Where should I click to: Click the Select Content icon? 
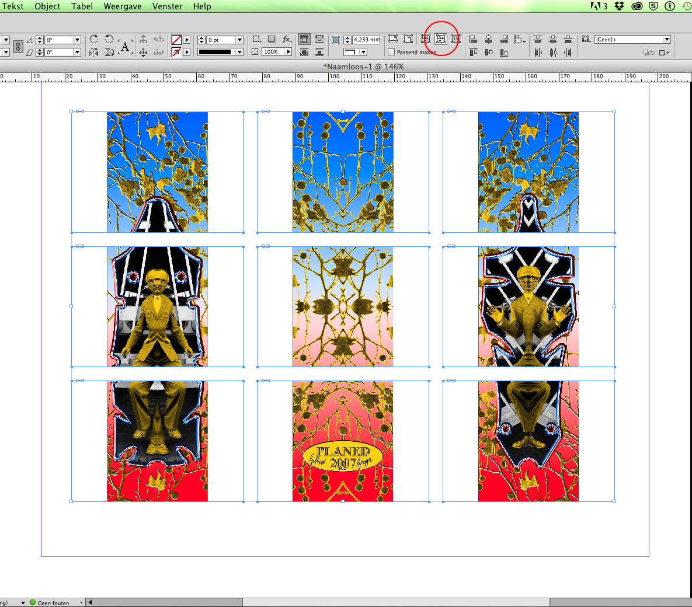coord(144,52)
